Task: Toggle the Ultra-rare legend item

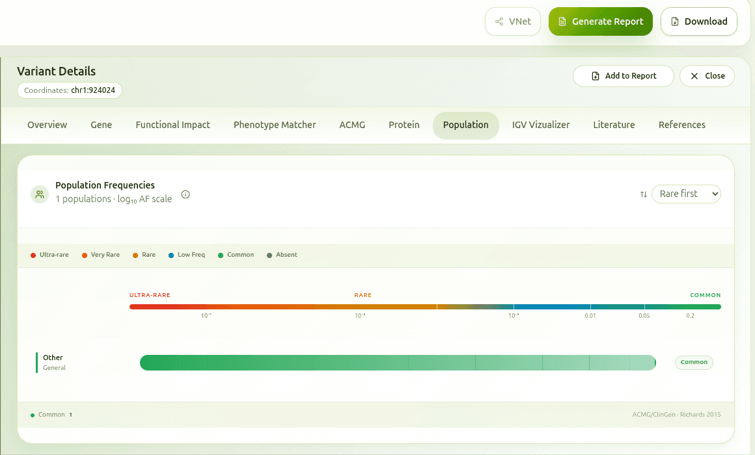Action: pos(49,255)
